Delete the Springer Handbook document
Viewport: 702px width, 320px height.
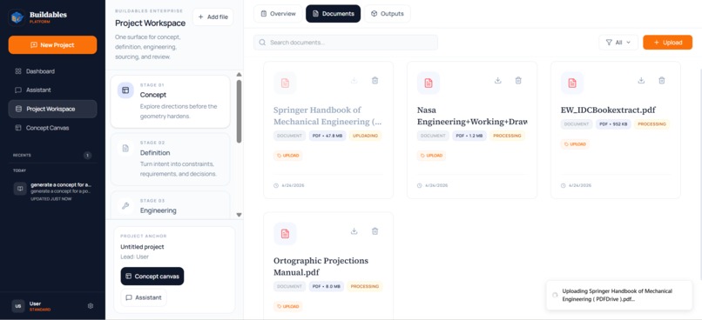click(375, 81)
